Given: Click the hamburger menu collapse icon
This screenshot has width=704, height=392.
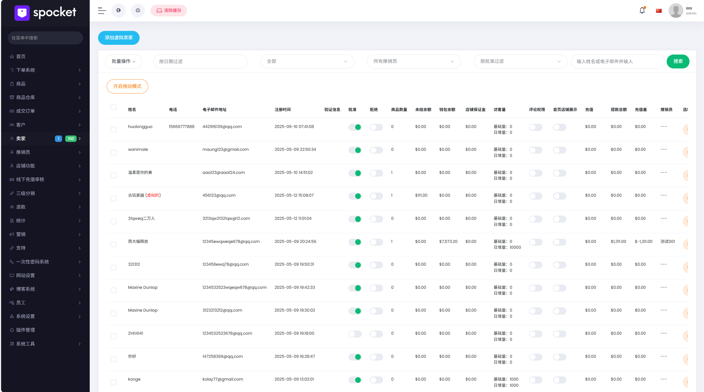Looking at the screenshot, I should point(102,11).
